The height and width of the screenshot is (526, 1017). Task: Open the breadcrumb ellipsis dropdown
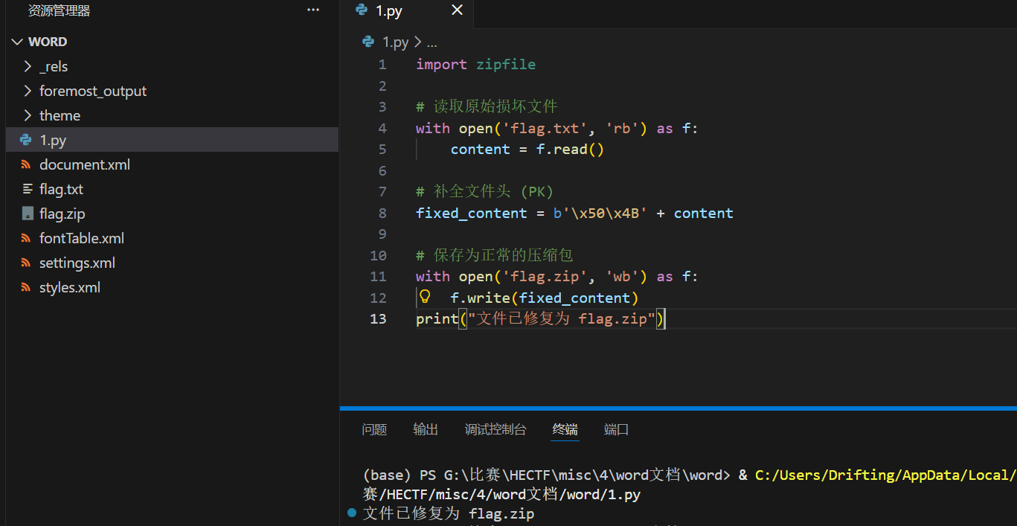[432, 42]
